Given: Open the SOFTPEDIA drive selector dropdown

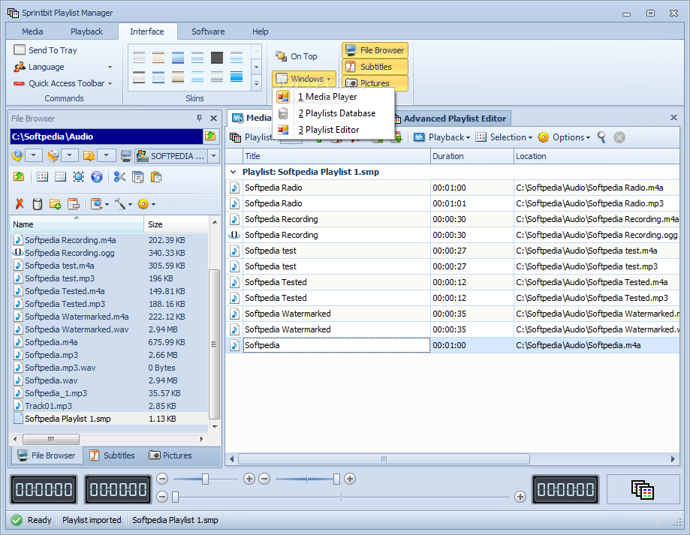Looking at the screenshot, I should (x=213, y=156).
